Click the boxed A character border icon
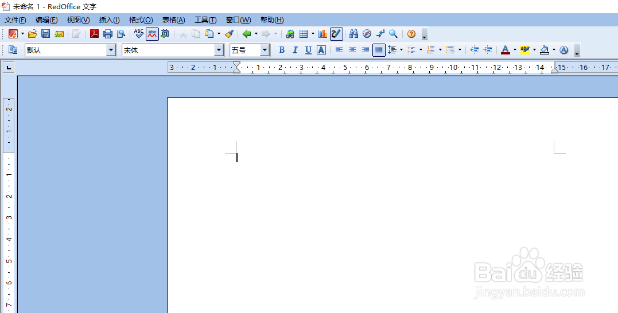This screenshot has width=618, height=313. [x=321, y=50]
